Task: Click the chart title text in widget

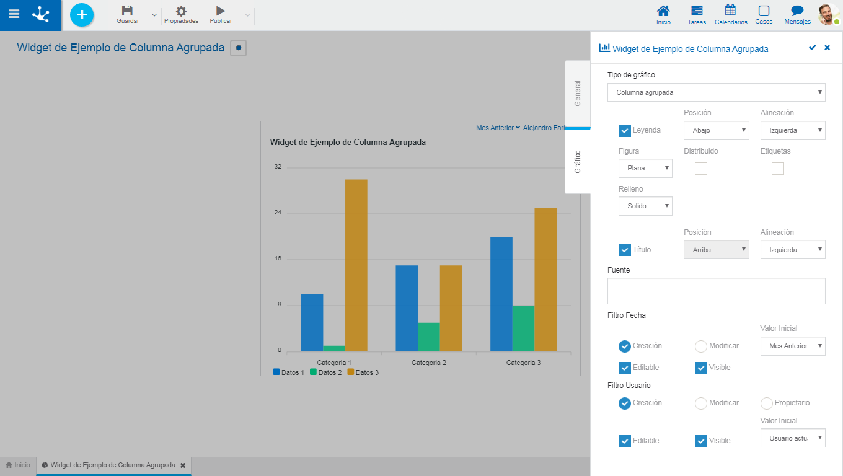Action: (x=348, y=142)
